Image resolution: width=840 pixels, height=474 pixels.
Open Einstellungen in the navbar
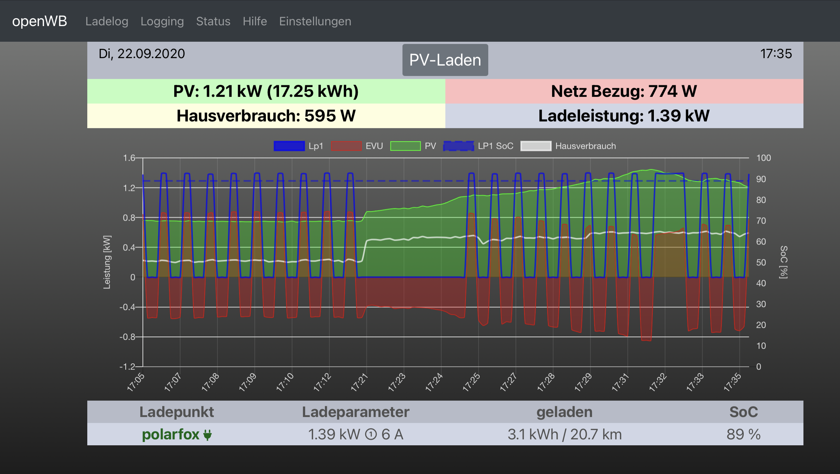pos(315,21)
